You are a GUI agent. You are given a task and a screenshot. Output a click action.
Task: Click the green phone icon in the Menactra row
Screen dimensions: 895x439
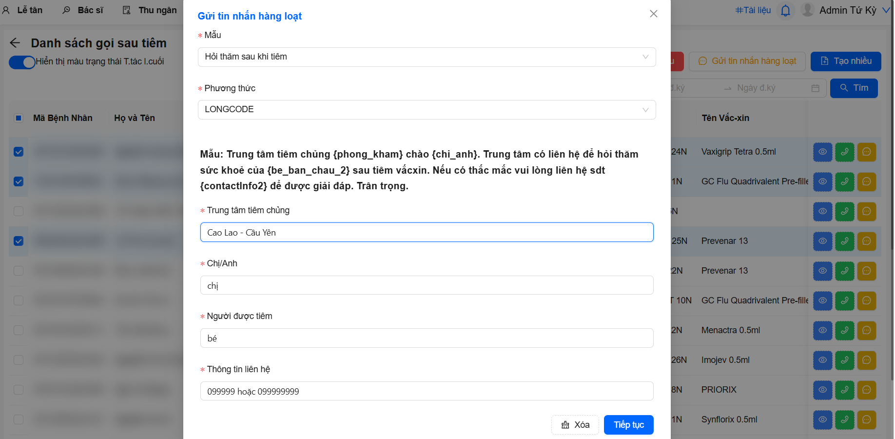tap(844, 331)
